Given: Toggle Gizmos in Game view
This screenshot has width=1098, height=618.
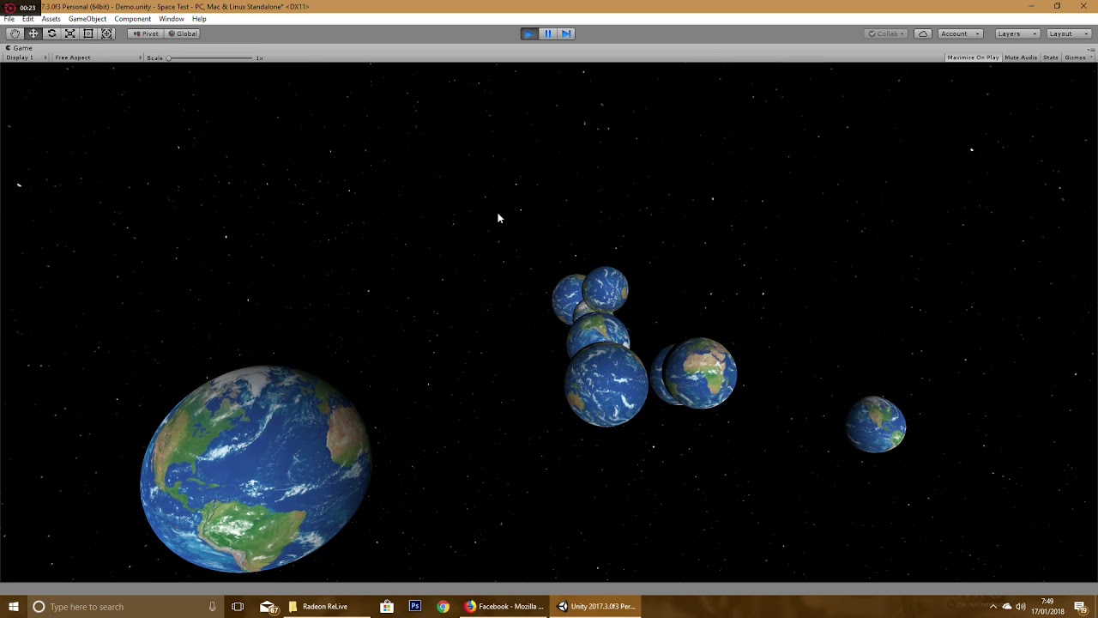Looking at the screenshot, I should [1075, 58].
